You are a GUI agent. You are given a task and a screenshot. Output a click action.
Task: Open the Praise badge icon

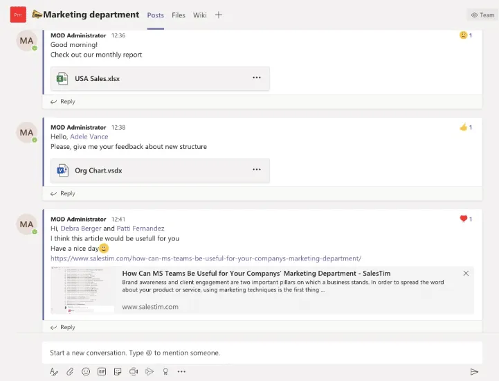tap(165, 371)
